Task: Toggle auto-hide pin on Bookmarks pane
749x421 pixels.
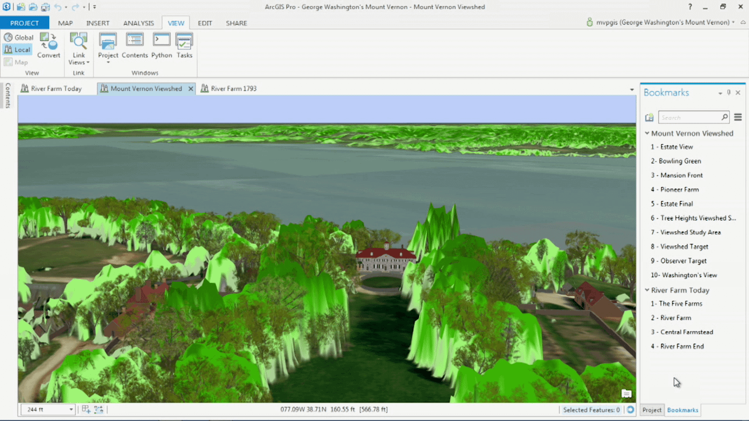Action: (x=729, y=92)
